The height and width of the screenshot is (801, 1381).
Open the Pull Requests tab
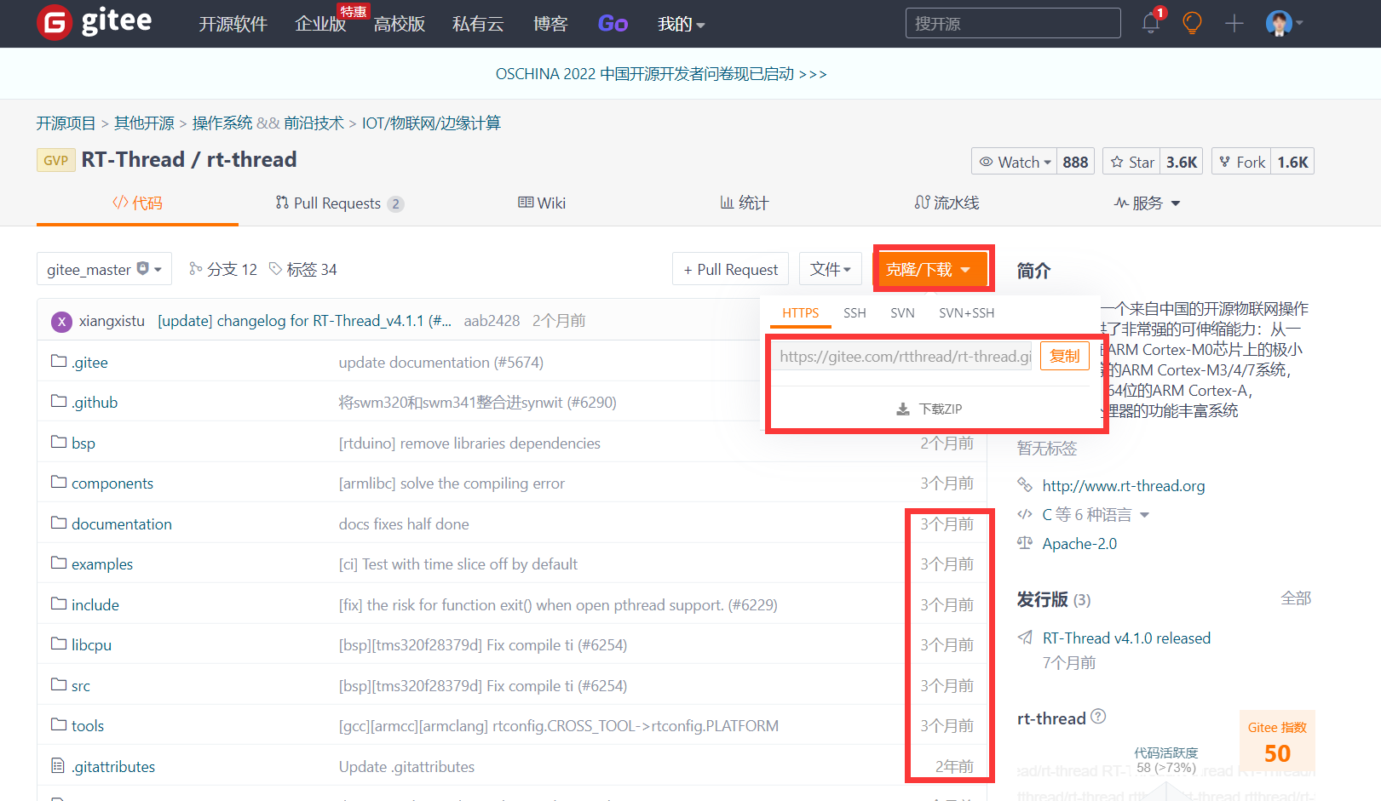click(339, 203)
